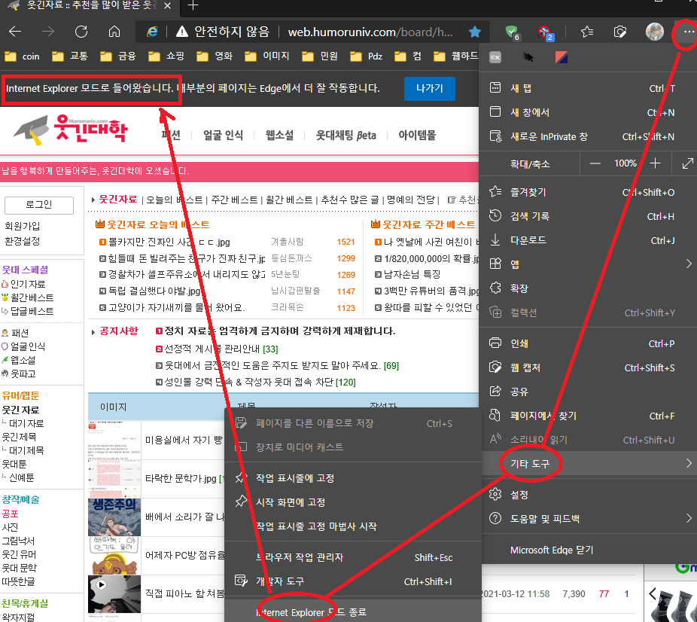Open the 쇼핑 bookmark folder
Screen dimensions: 697x622
click(x=166, y=56)
